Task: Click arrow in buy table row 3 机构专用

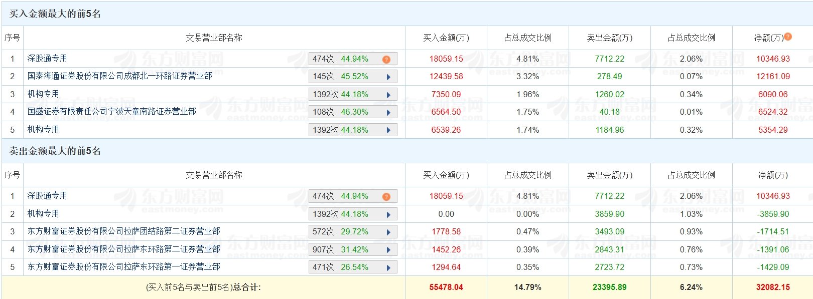Action: (388, 95)
